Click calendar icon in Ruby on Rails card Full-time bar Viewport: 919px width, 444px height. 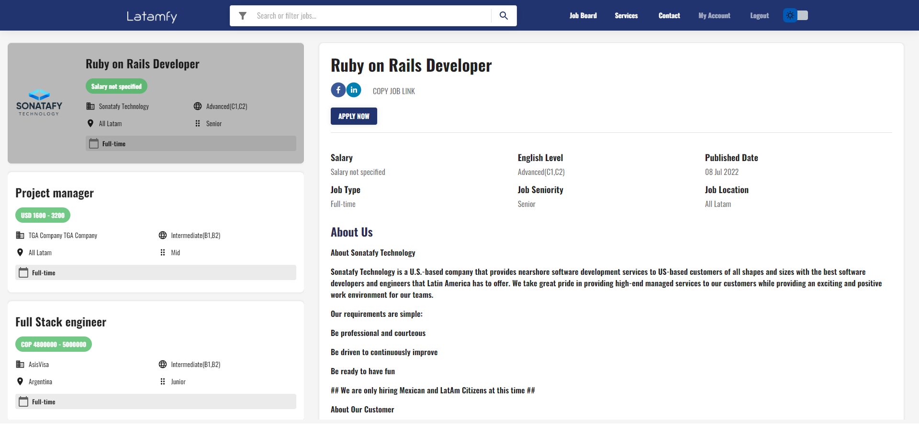[94, 143]
